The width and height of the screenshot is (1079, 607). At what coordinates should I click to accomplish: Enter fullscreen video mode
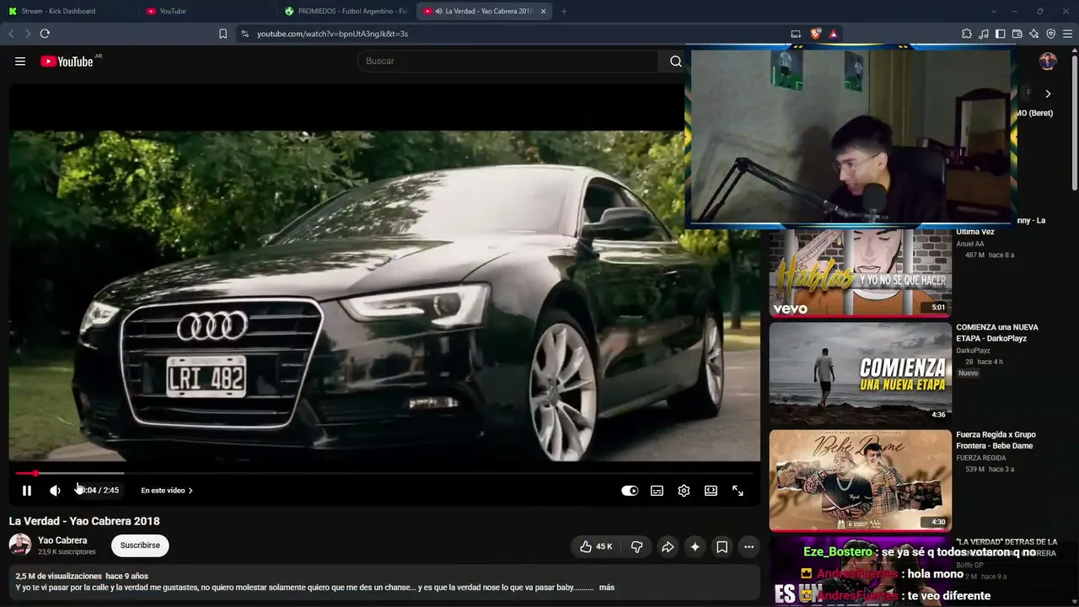tap(738, 491)
